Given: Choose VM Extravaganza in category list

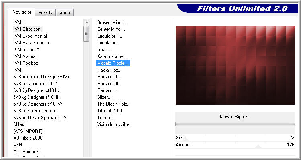Looking at the screenshot, I should tap(31, 43).
